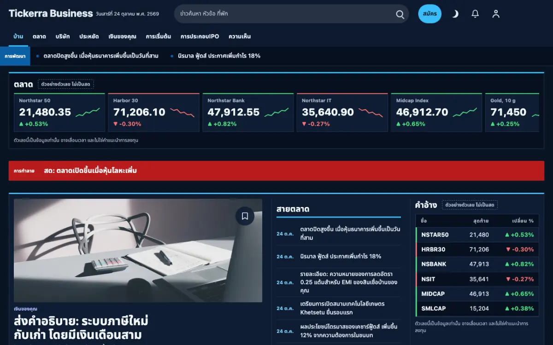Click the Northstar 50 sparkline chart

(88, 112)
